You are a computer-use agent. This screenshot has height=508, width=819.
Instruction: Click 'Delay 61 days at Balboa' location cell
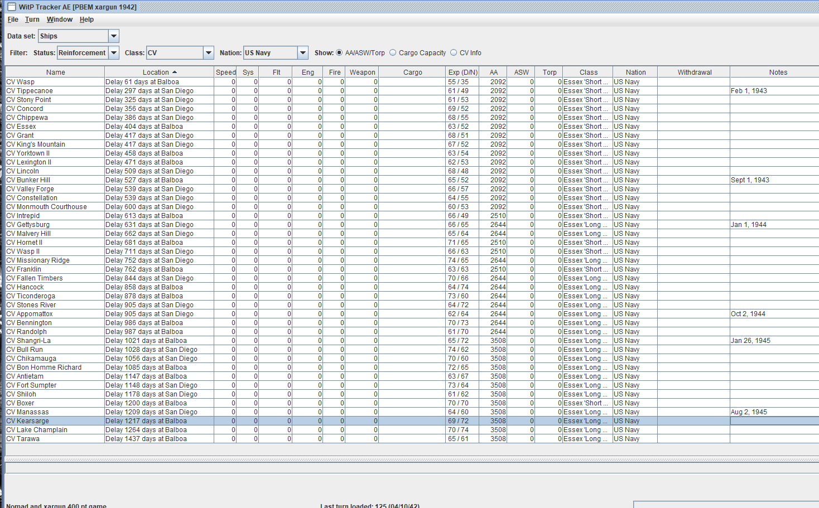coord(159,82)
